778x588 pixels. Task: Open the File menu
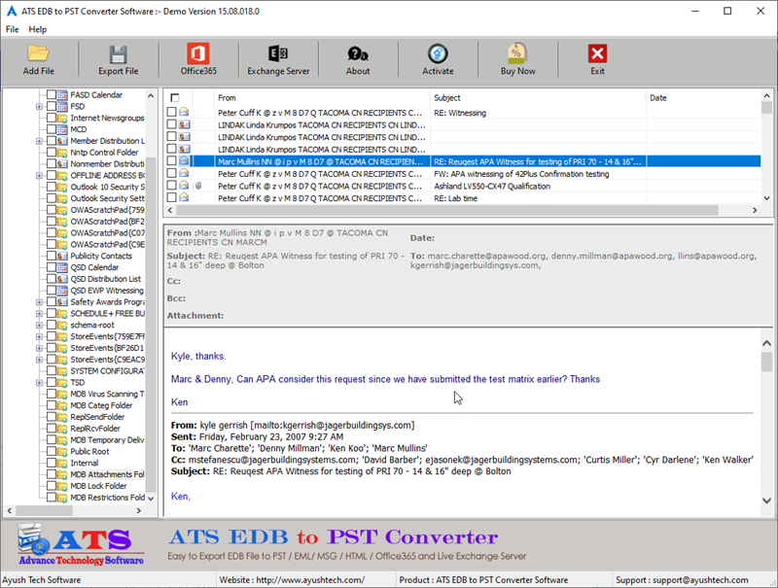tap(13, 29)
